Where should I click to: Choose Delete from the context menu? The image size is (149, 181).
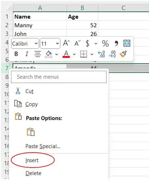[x=33, y=173]
